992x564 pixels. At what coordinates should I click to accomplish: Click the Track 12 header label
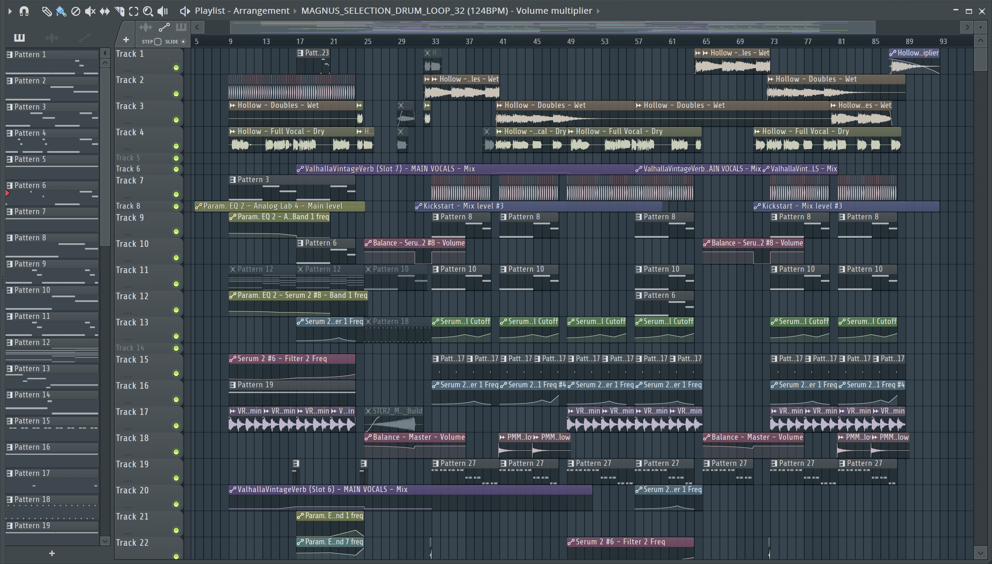[132, 296]
